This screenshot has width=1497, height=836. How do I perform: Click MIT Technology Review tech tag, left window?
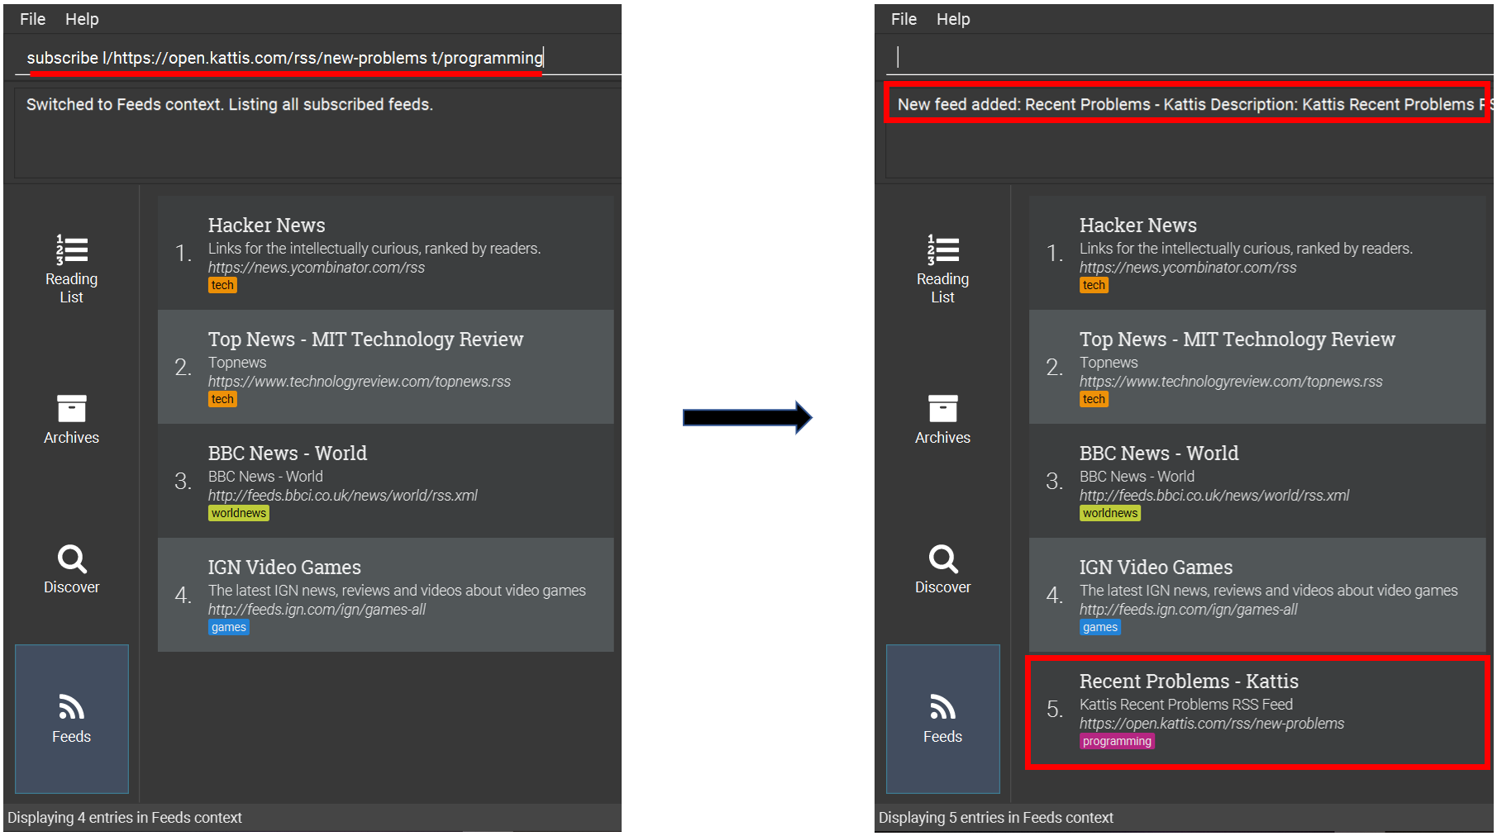[222, 399]
